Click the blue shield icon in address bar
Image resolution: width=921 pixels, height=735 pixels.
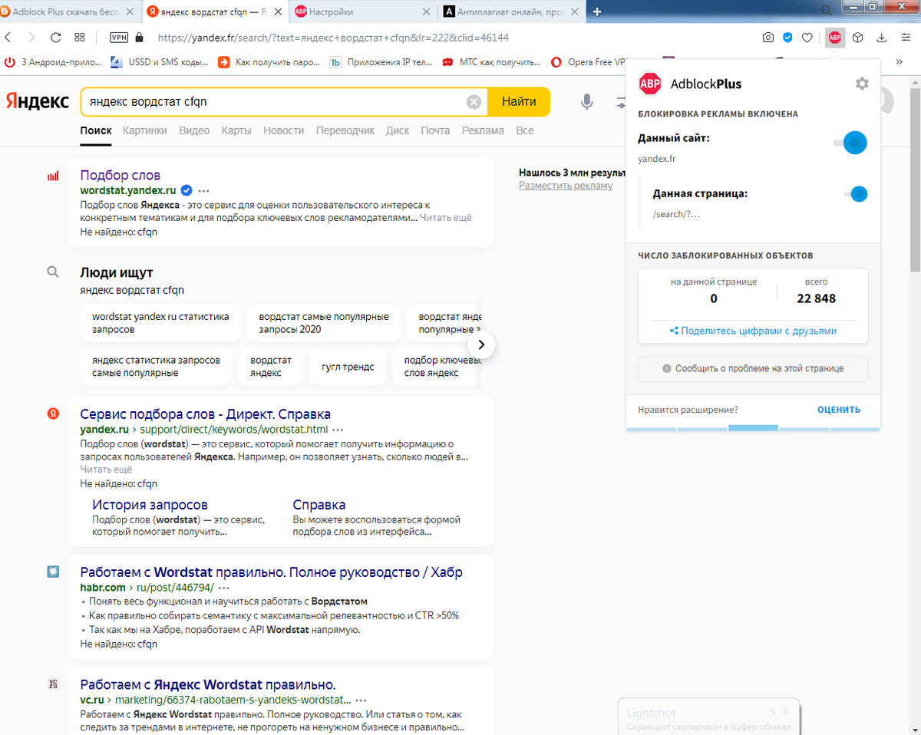click(x=787, y=38)
